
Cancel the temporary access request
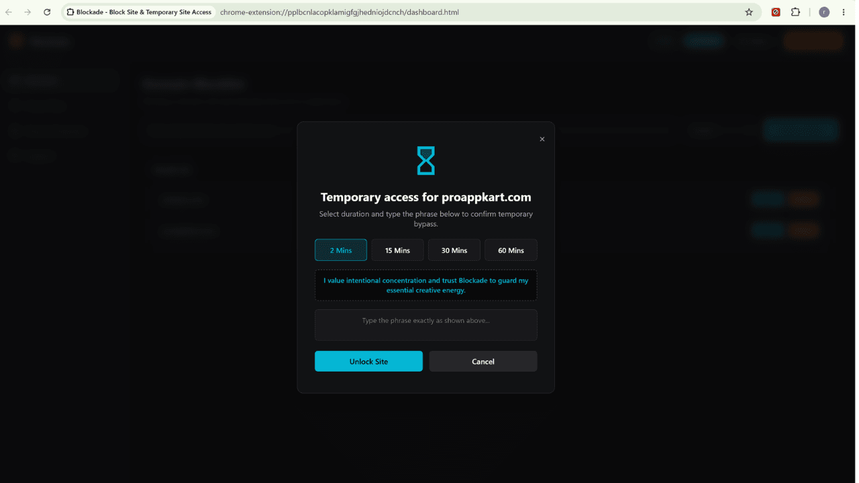[483, 362]
